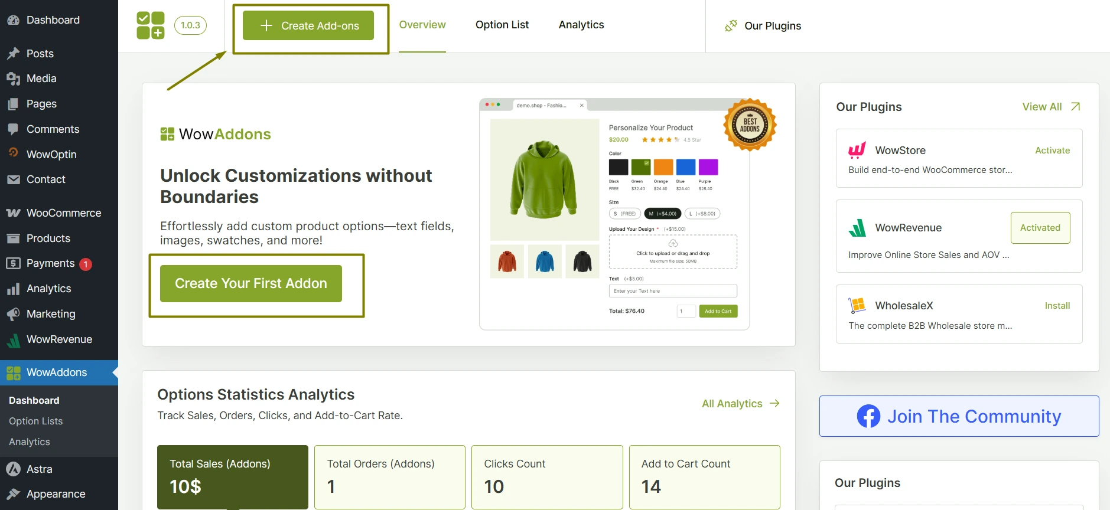Switch to the Option List tab
This screenshot has width=1110, height=510.
click(502, 25)
